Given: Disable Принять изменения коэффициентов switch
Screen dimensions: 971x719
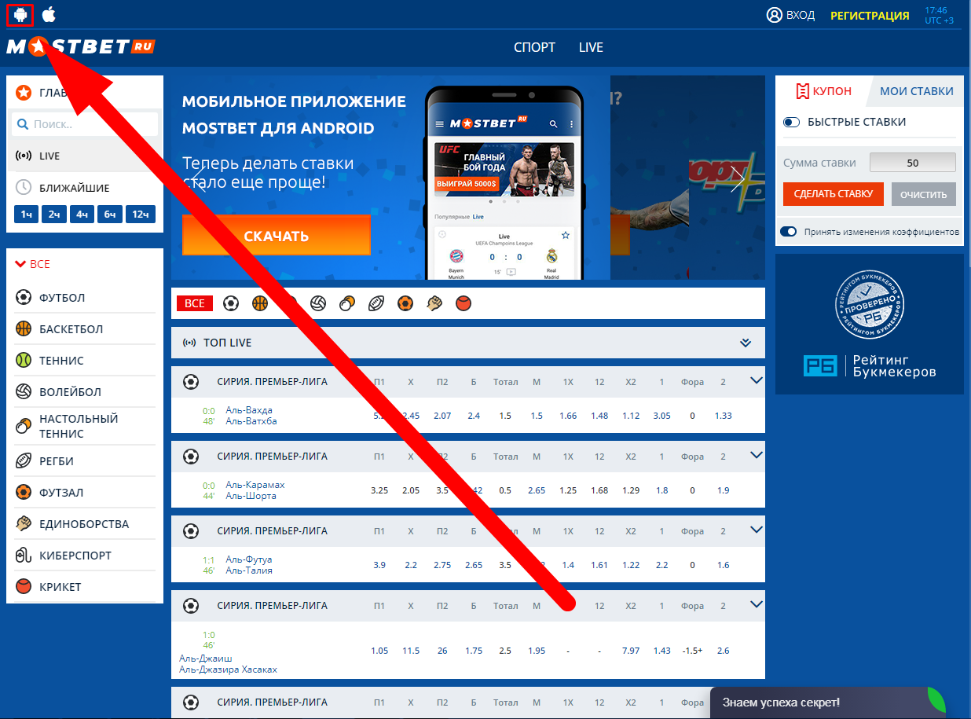Looking at the screenshot, I should (788, 232).
